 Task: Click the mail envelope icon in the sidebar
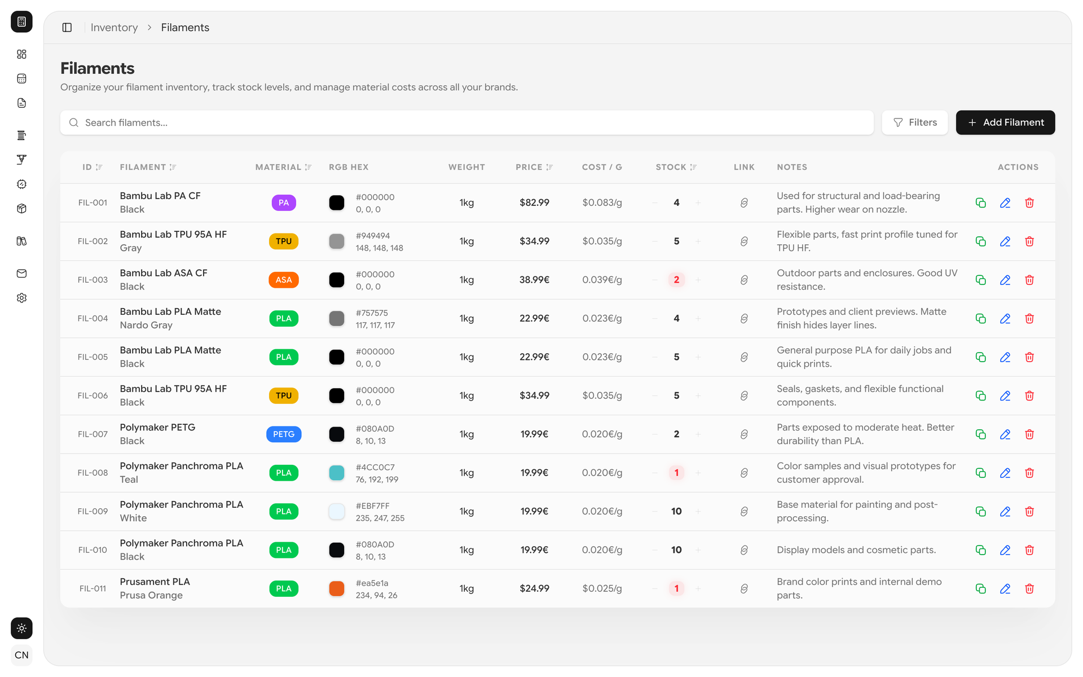click(x=21, y=274)
